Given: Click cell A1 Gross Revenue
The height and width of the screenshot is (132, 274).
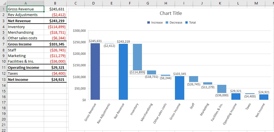Looking at the screenshot, I should pyautogui.click(x=25, y=9).
